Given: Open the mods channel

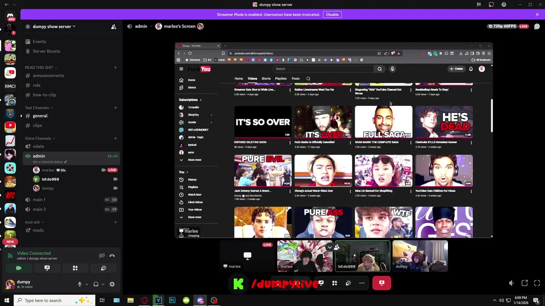Looking at the screenshot, I should pyautogui.click(x=38, y=230).
